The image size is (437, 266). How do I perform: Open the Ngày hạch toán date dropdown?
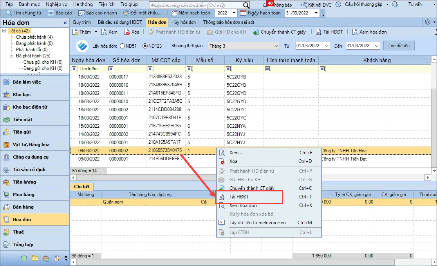[x=316, y=13]
